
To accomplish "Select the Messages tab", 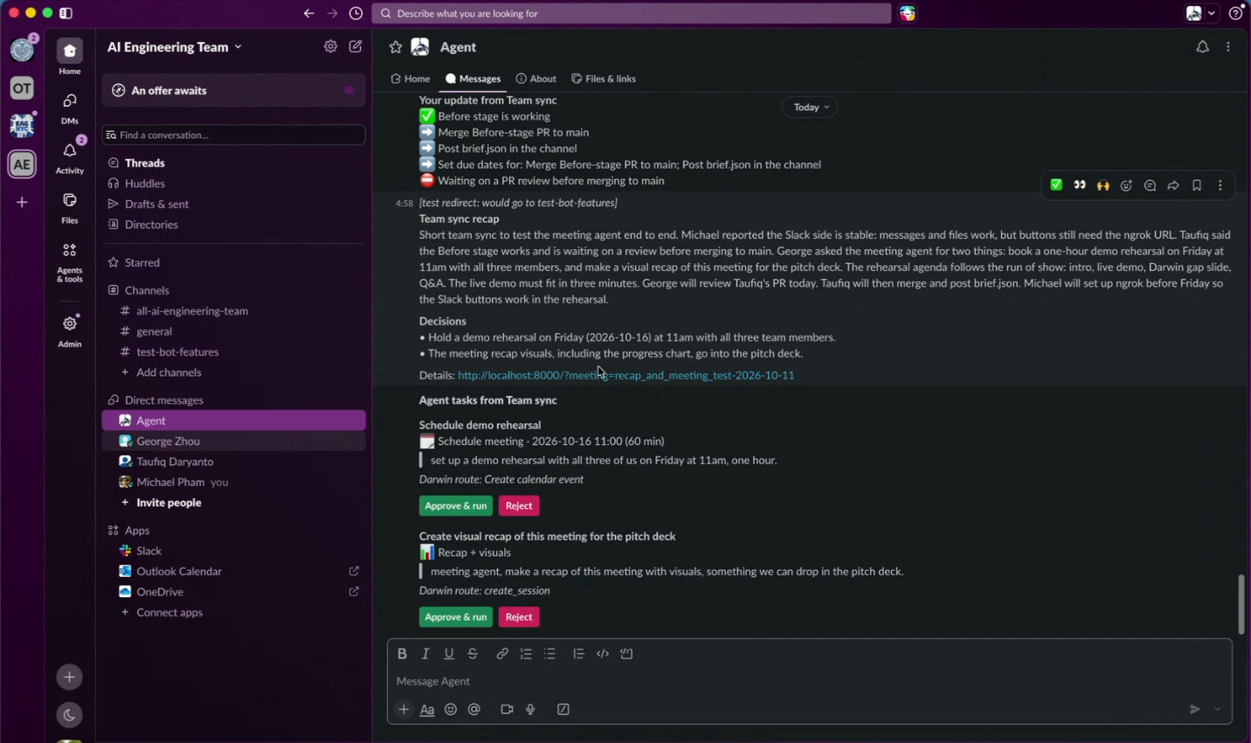I will coord(473,79).
